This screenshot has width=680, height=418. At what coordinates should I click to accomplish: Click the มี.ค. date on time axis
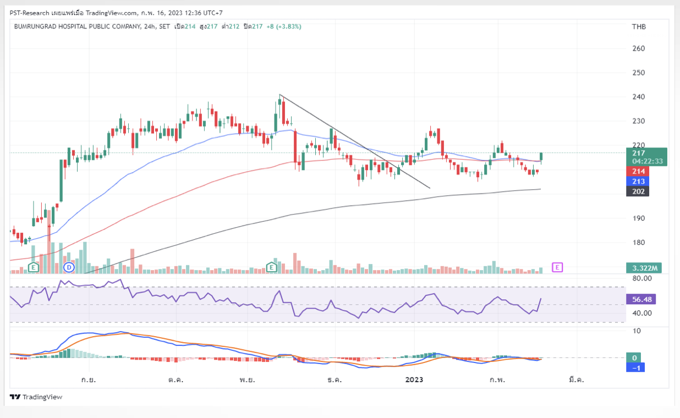[x=577, y=380]
